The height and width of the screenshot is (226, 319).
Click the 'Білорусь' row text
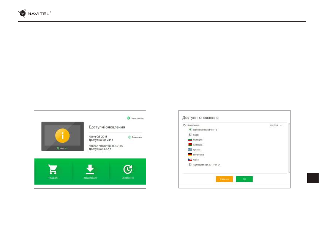click(198, 145)
